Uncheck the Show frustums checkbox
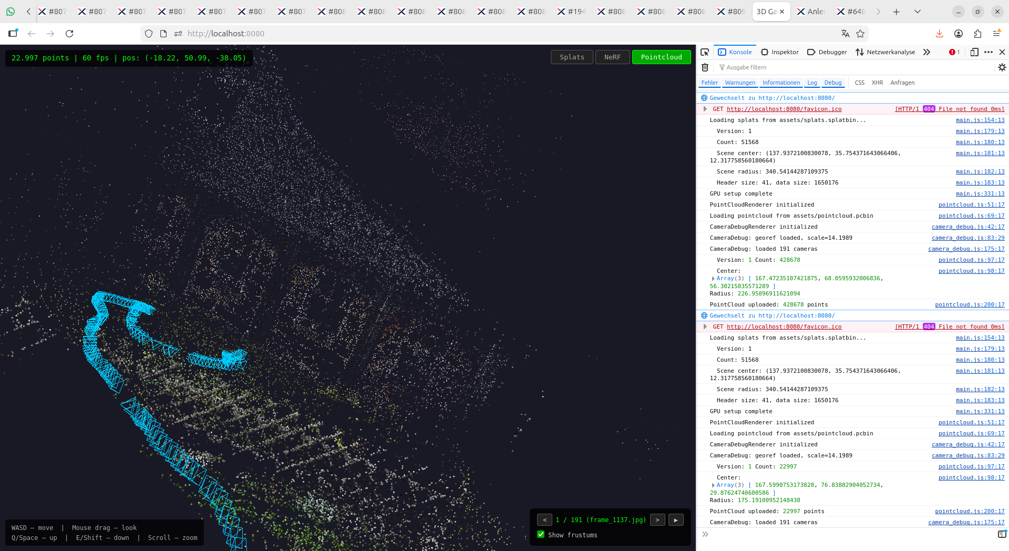This screenshot has height=551, width=1009. 541,534
